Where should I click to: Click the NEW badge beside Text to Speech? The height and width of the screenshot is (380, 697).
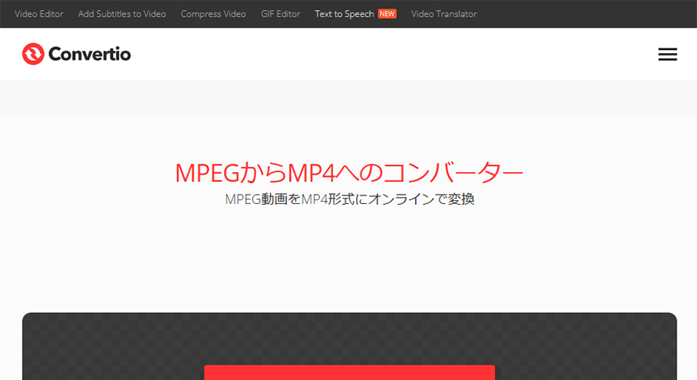[387, 14]
